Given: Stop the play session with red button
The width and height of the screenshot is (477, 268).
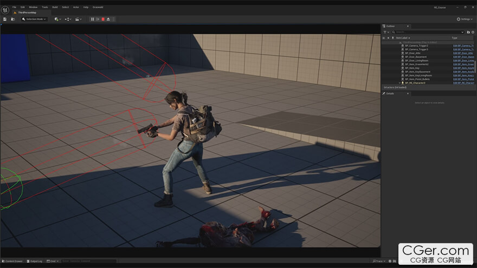Looking at the screenshot, I should point(103,19).
